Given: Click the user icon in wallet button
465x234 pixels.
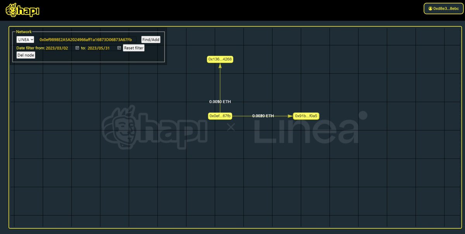Looking at the screenshot, I should point(430,9).
